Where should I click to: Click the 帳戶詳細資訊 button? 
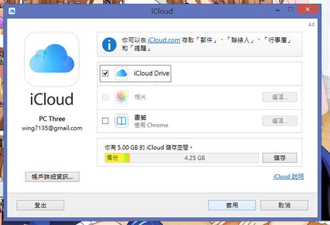pyautogui.click(x=52, y=177)
